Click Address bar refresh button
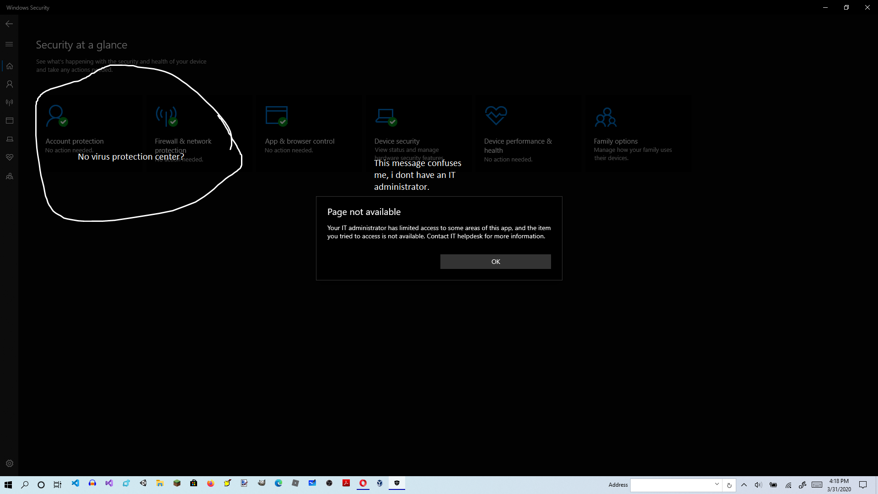The height and width of the screenshot is (494, 878). click(729, 485)
